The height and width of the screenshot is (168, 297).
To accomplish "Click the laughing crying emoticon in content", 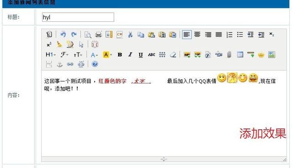I will tap(253, 78).
